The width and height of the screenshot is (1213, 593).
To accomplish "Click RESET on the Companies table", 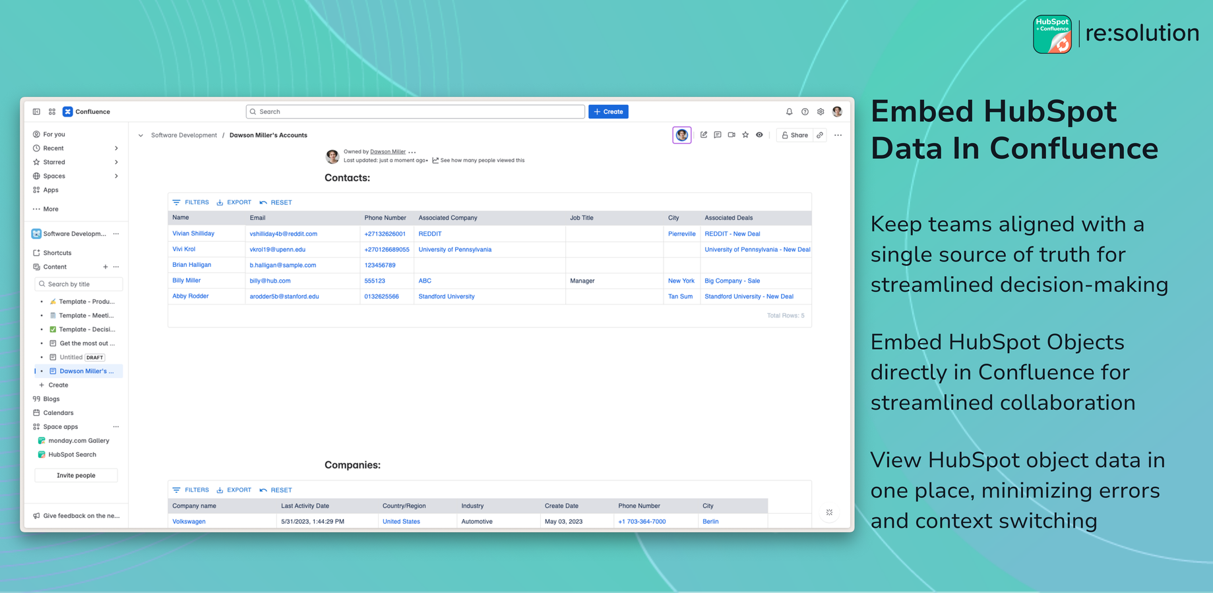I will pos(276,490).
